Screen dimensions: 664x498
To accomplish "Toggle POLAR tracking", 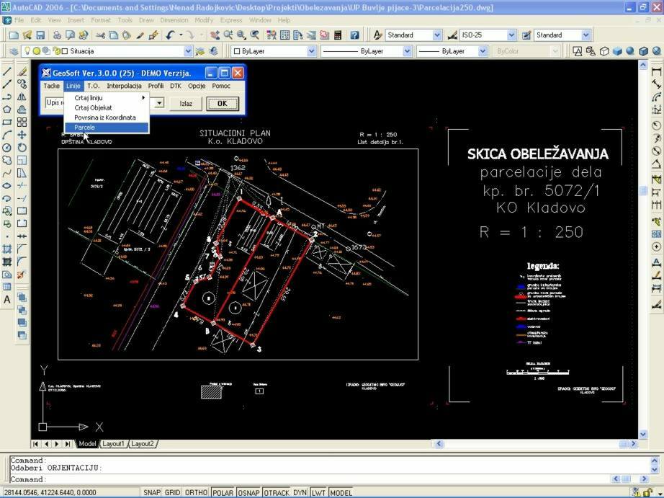I will coord(223,492).
